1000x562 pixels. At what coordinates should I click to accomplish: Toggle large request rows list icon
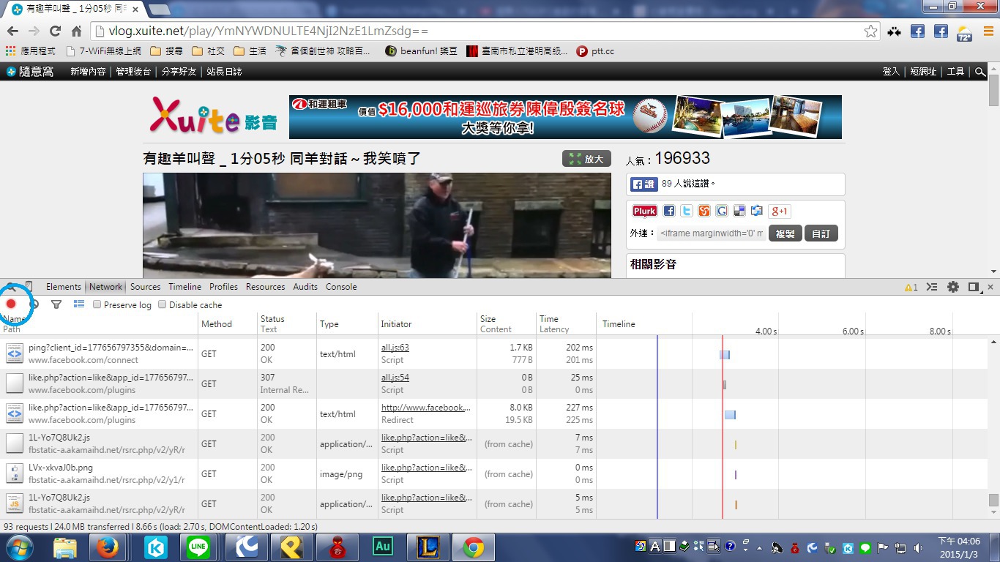click(79, 304)
